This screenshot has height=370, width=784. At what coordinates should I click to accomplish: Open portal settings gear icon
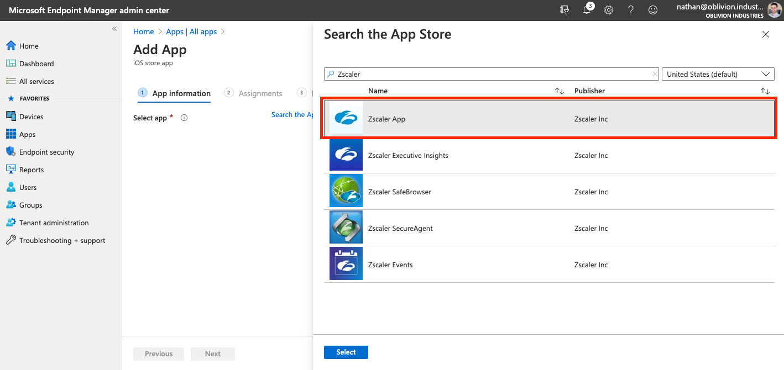point(609,10)
